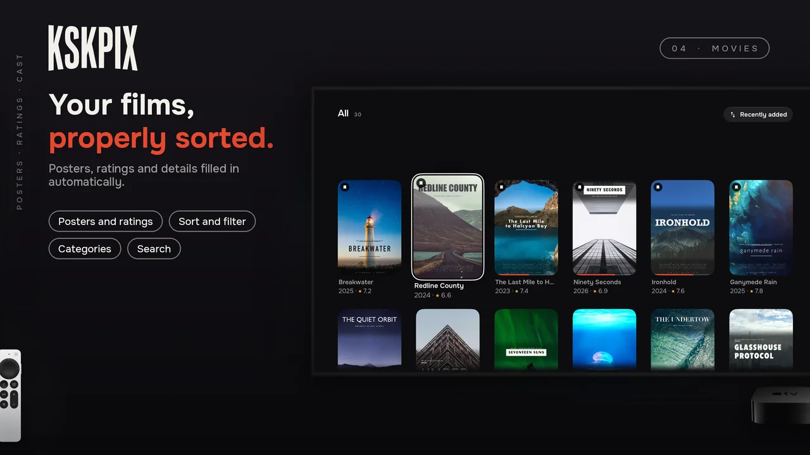810x455 pixels.
Task: Open the Breakwater movie poster
Action: click(370, 227)
